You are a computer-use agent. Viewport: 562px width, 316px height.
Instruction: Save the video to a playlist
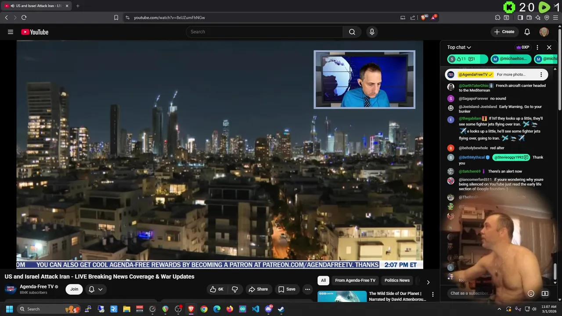pos(287,289)
